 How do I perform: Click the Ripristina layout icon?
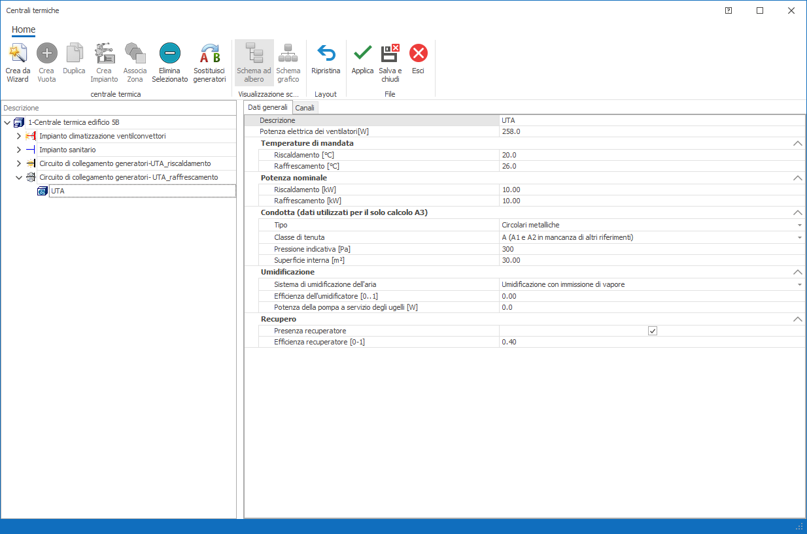(x=326, y=53)
